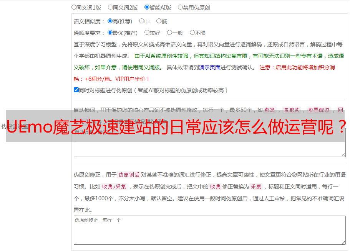Image resolution: width=350 pixels, height=252 pixels.
Task: Choose the 智能AI版 radio option
Action: coord(147,7)
